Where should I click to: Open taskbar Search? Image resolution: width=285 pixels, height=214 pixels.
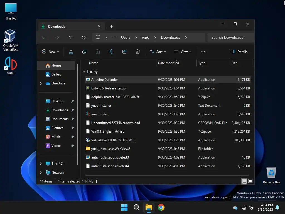pos(136,207)
